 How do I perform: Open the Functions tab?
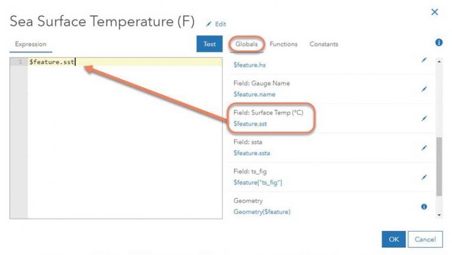click(284, 44)
